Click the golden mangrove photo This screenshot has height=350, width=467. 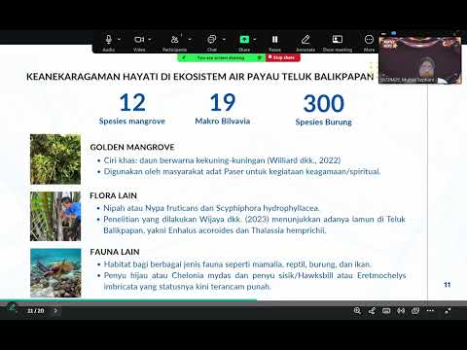(x=55, y=159)
